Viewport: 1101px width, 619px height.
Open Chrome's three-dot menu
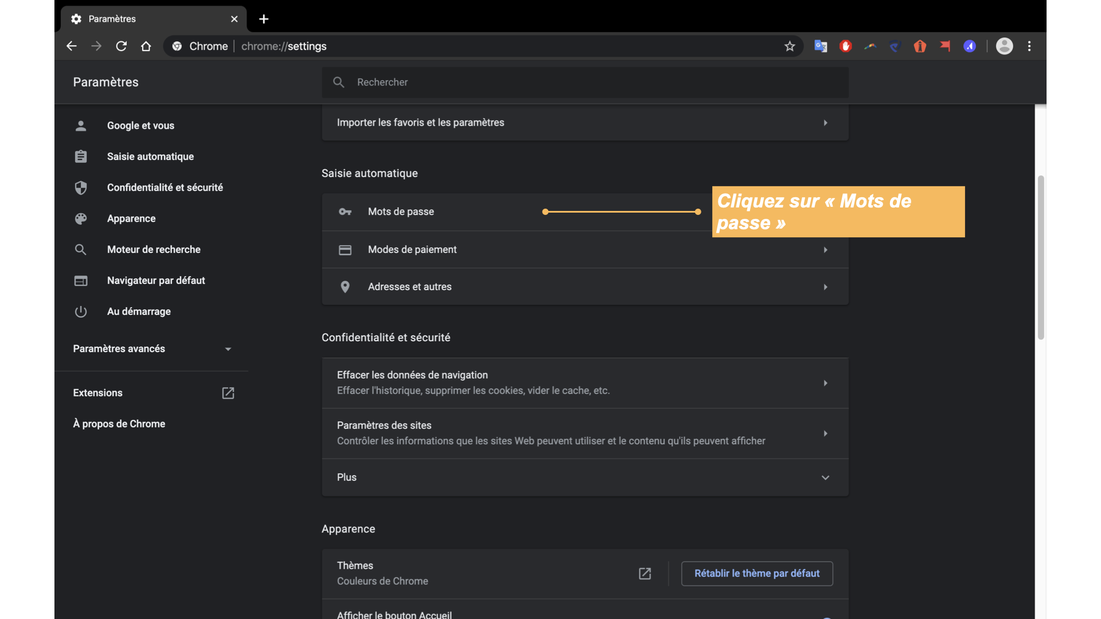1029,46
